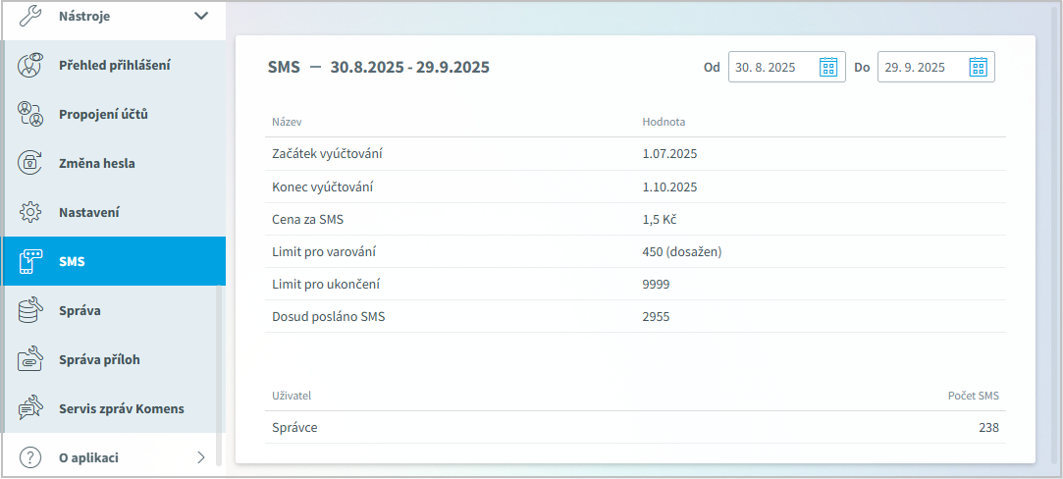Click the Změna hesla lock icon
Image resolution: width=1063 pixels, height=479 pixels.
coord(31,163)
